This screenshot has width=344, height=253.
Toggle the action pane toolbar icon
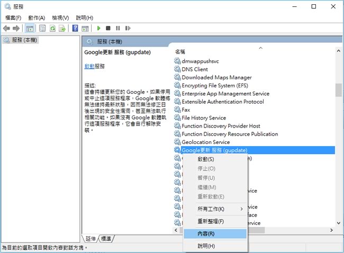[85, 28]
